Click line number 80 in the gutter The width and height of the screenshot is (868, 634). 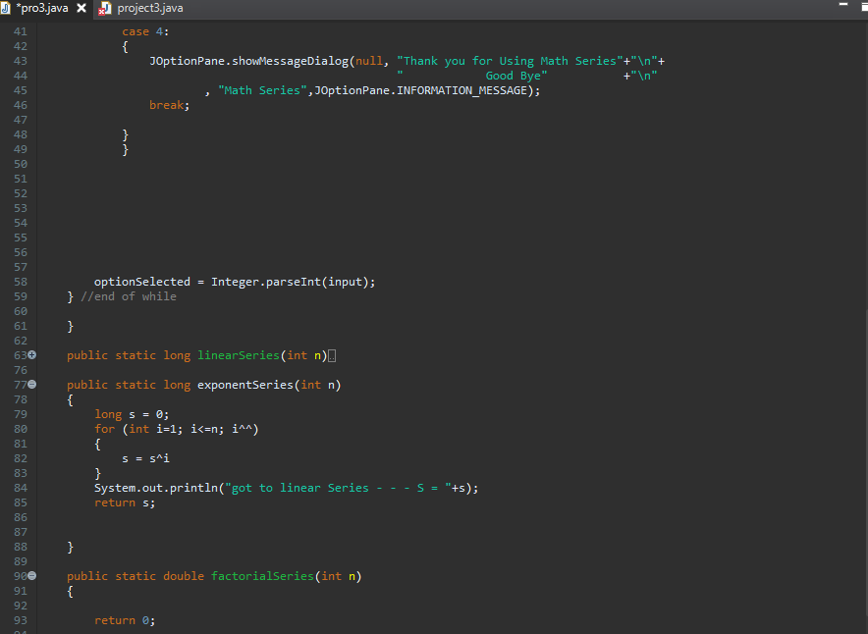(20, 428)
